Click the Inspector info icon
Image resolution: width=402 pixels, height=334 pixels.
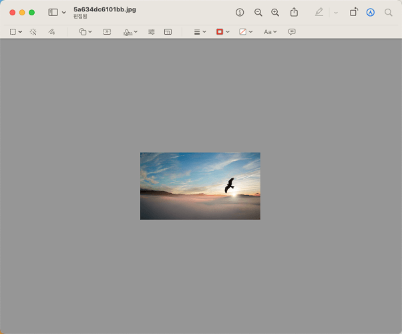pos(240,13)
